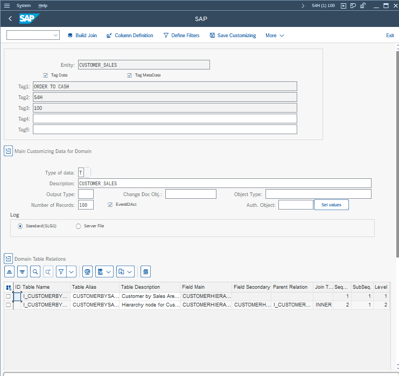This screenshot has width=399, height=376.
Task: Toggle the Tag MetaData checkbox
Action: click(130, 75)
